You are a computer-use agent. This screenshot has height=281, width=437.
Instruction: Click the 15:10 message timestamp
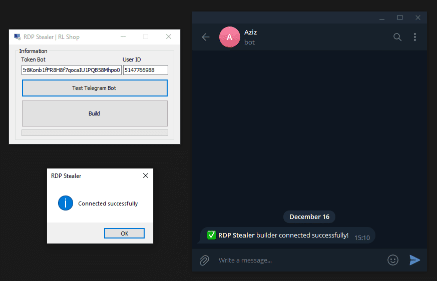tap(362, 238)
